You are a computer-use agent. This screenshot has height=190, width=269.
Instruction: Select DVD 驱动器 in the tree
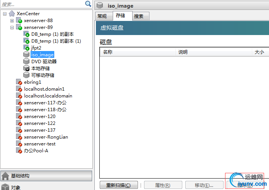tap(44, 62)
